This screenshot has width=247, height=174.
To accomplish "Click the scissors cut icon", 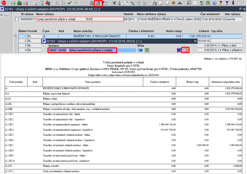I will point(114,3).
